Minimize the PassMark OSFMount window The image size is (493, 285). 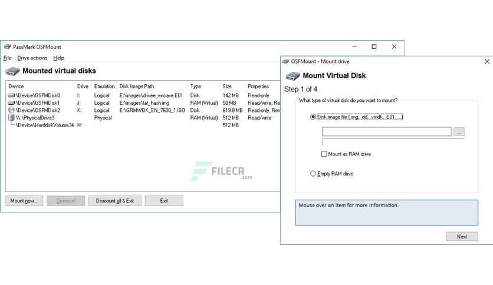(x=354, y=47)
